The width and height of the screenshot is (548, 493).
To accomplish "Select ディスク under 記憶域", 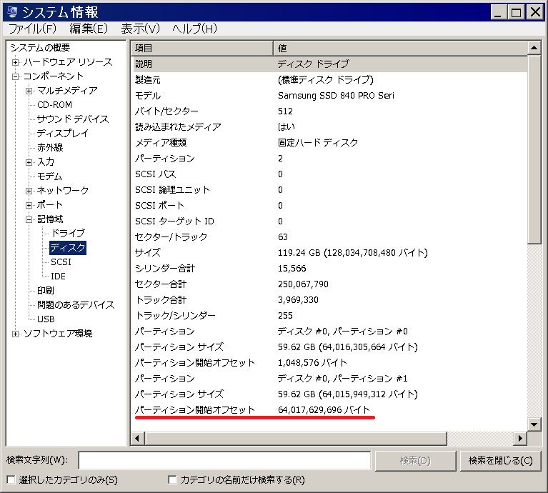I will click(68, 248).
